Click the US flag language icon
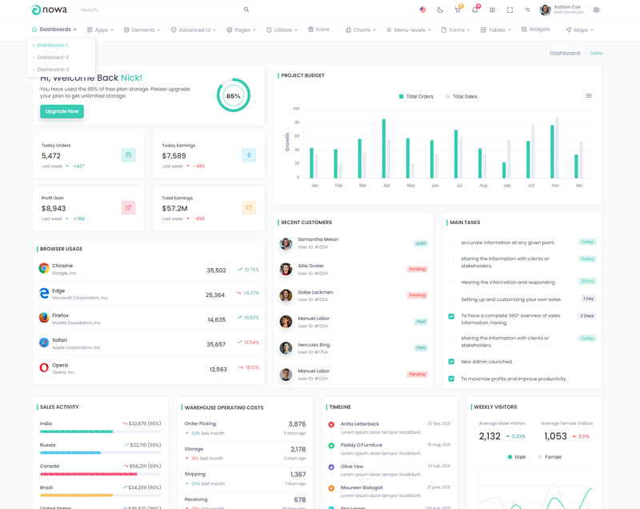 422,10
